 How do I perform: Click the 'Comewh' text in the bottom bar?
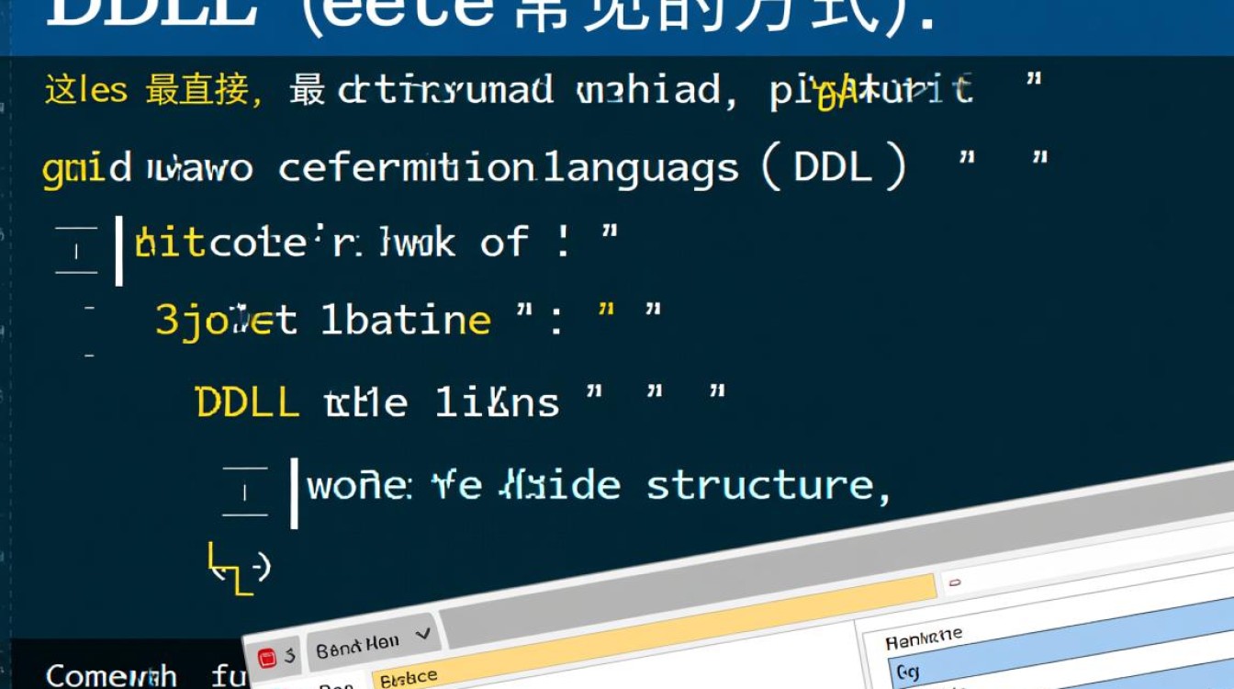coord(111,675)
